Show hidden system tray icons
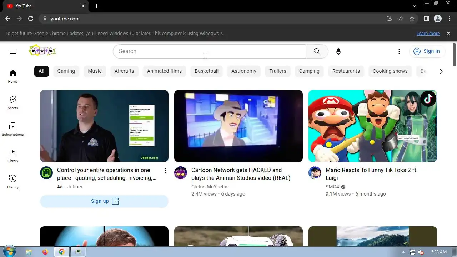 404,252
